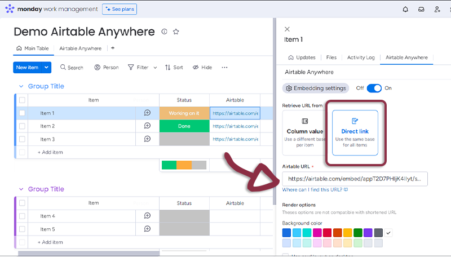Open board info icon next to title

coord(164,32)
